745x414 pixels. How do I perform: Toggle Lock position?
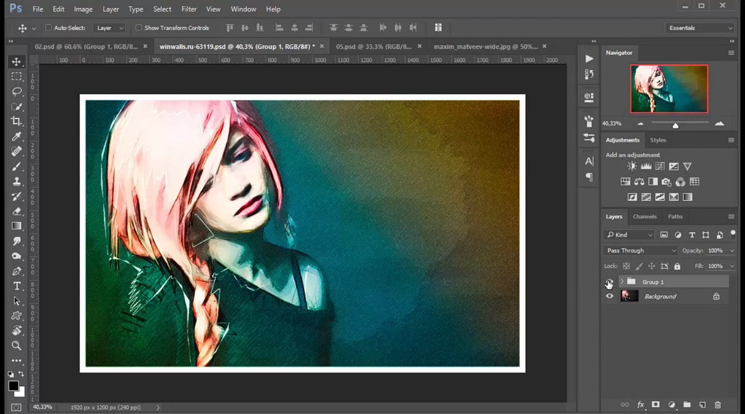click(651, 266)
